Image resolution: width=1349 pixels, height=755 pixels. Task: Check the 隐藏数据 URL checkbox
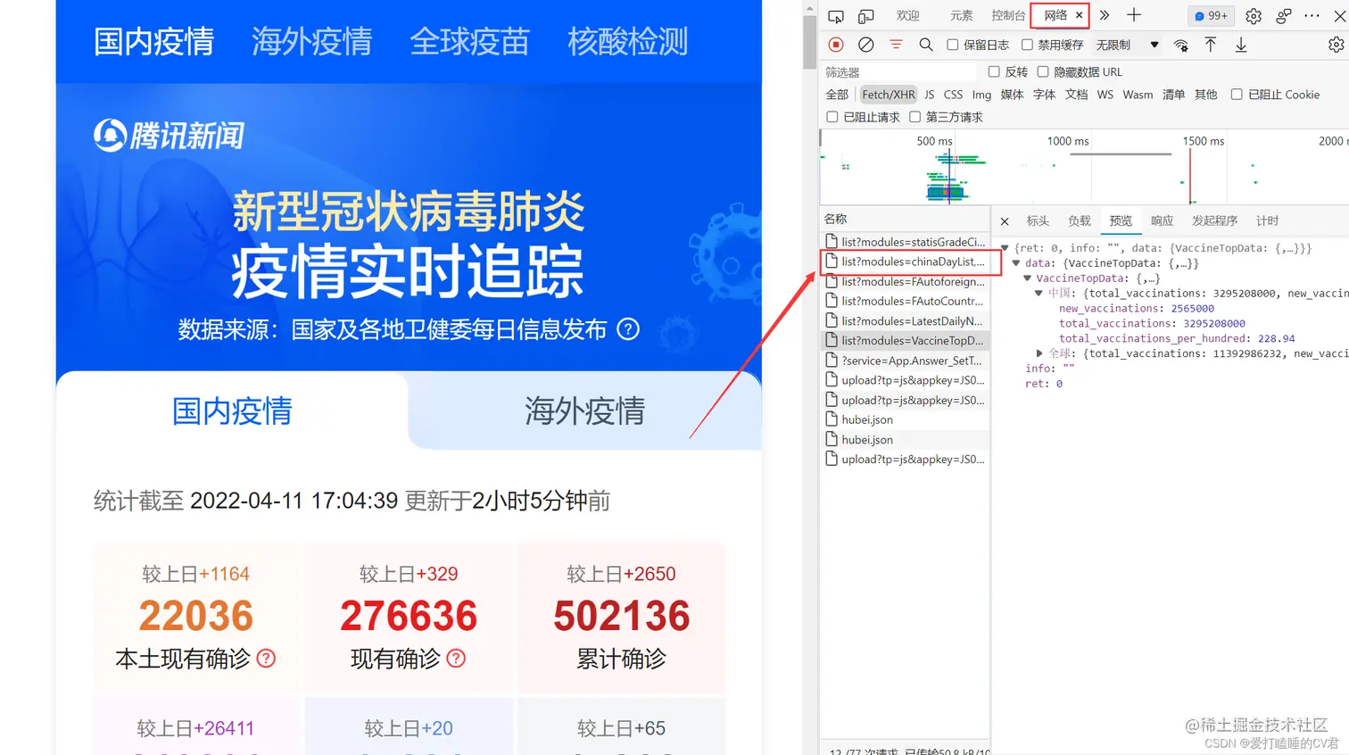[1041, 71]
